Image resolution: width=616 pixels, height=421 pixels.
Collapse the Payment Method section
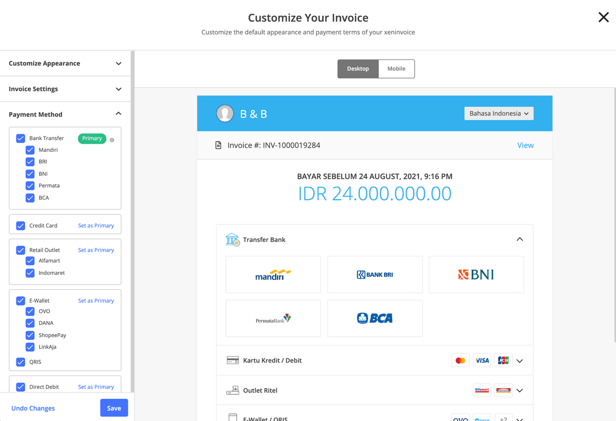pos(65,114)
